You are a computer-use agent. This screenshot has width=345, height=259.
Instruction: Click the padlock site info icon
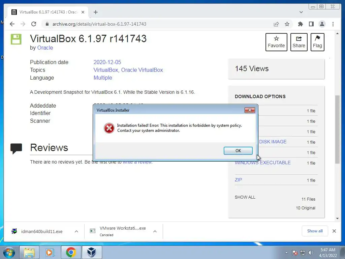(x=47, y=24)
